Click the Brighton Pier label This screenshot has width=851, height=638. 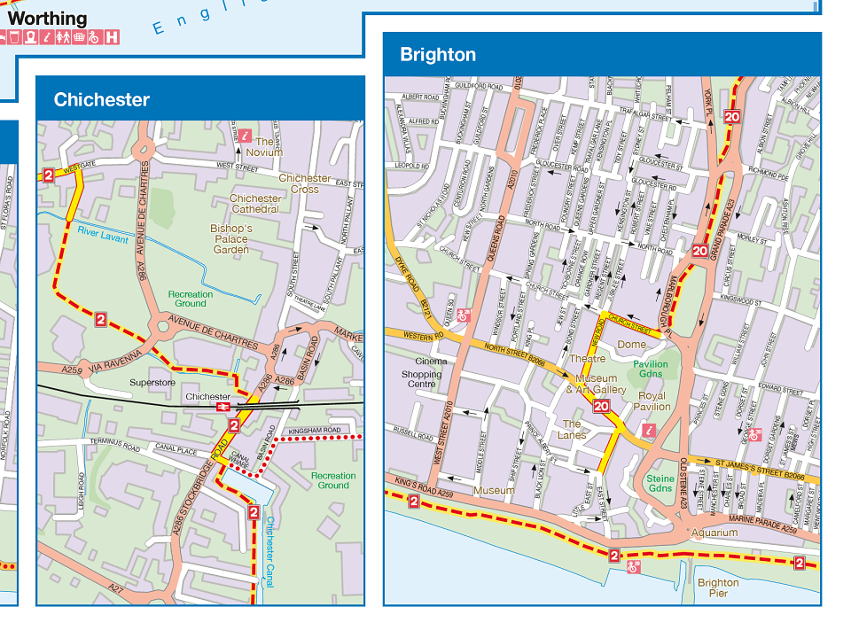tap(720, 589)
